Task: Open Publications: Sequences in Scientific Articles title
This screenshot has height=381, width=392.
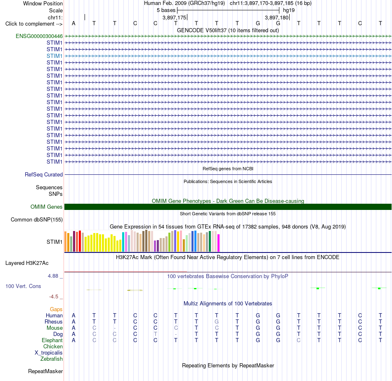Action: coord(228,181)
